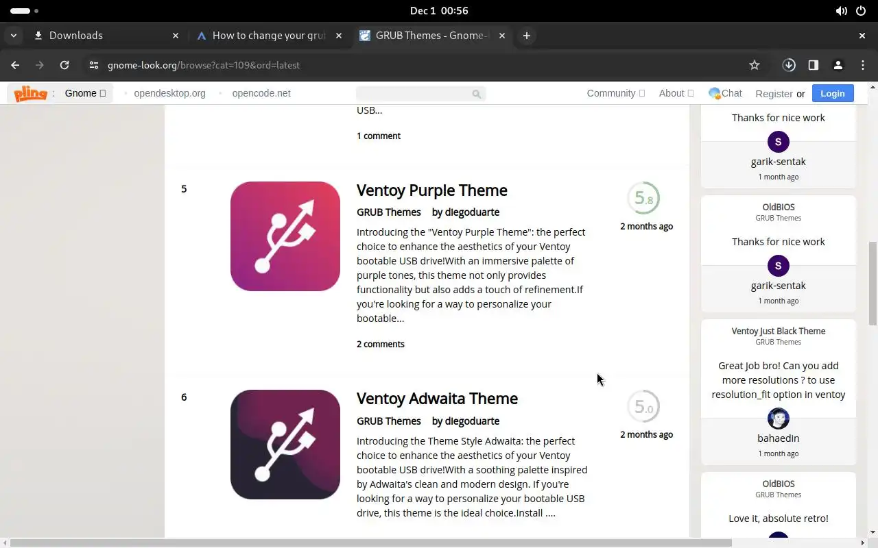Open the Gnome site selector dropdown
Image resolution: width=878 pixels, height=548 pixels.
(x=85, y=93)
